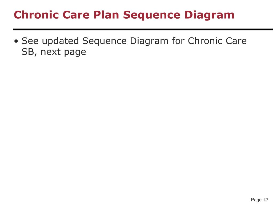
Task: Click the word 'Care' in the title
Action: pyautogui.click(x=76, y=15)
